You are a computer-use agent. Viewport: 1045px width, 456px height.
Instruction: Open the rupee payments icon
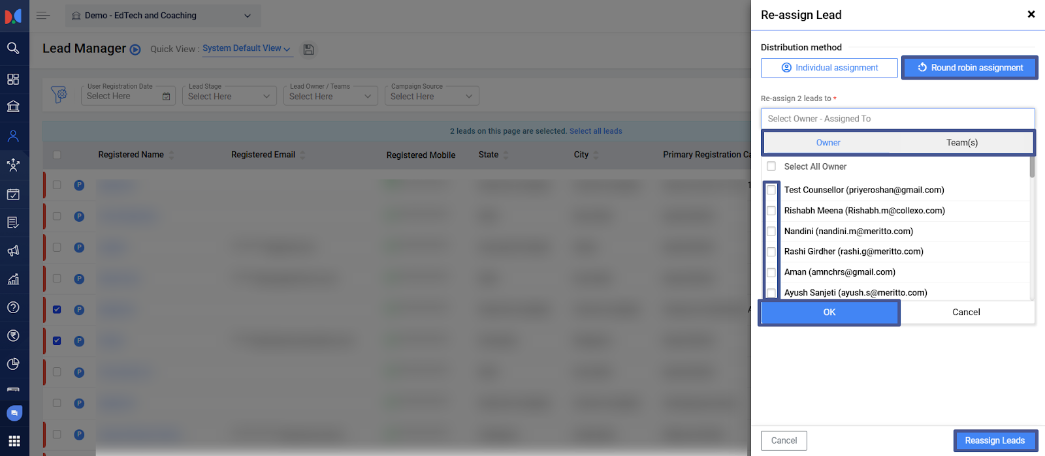[x=13, y=335]
